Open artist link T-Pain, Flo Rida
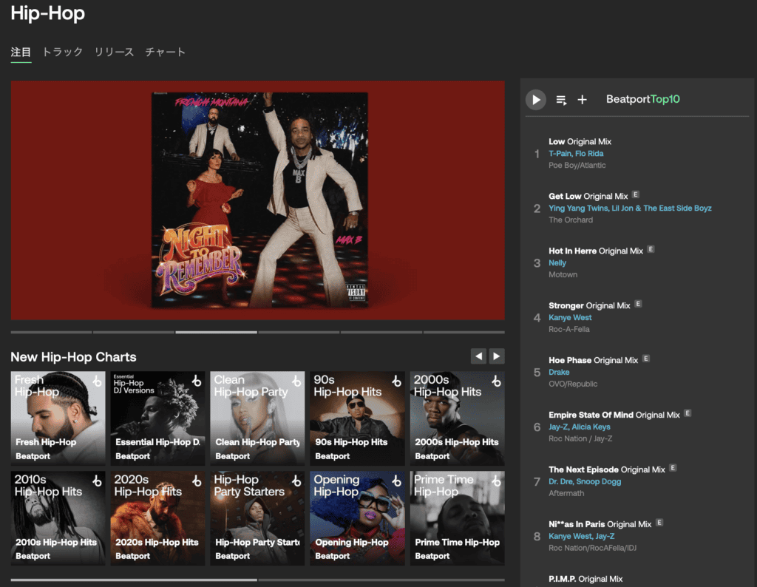The width and height of the screenshot is (757, 587). (576, 154)
